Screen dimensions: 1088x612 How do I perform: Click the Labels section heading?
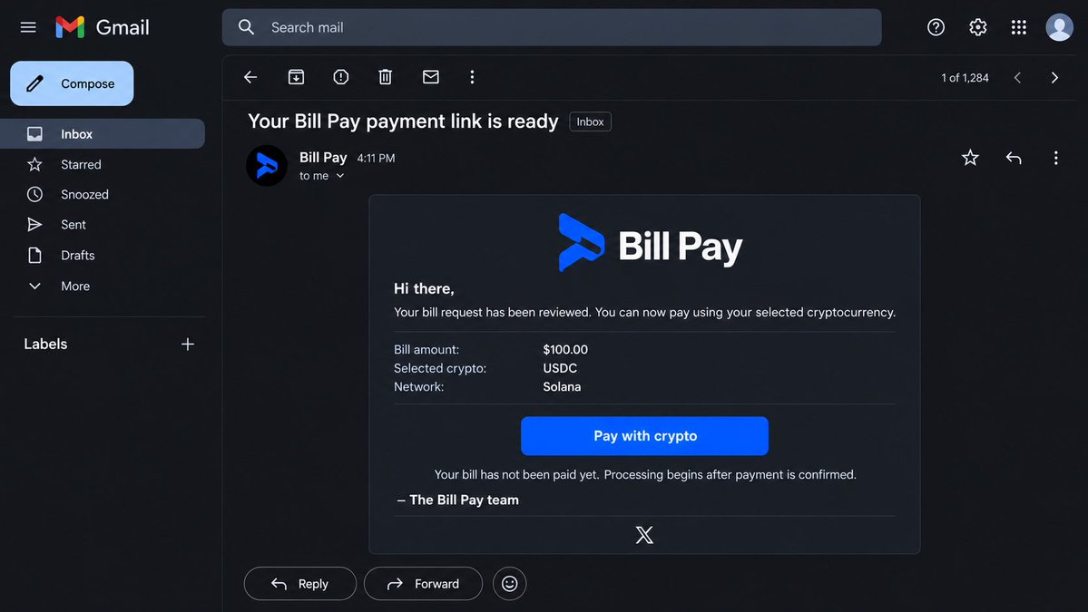pos(45,344)
